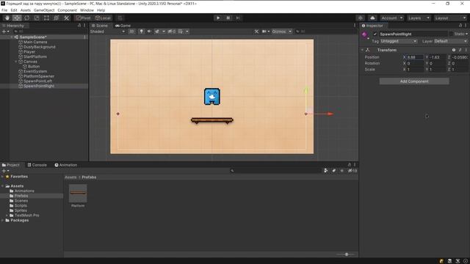This screenshot has height=264, width=470.
Task: Switch to the Animation tab
Action: coord(66,165)
